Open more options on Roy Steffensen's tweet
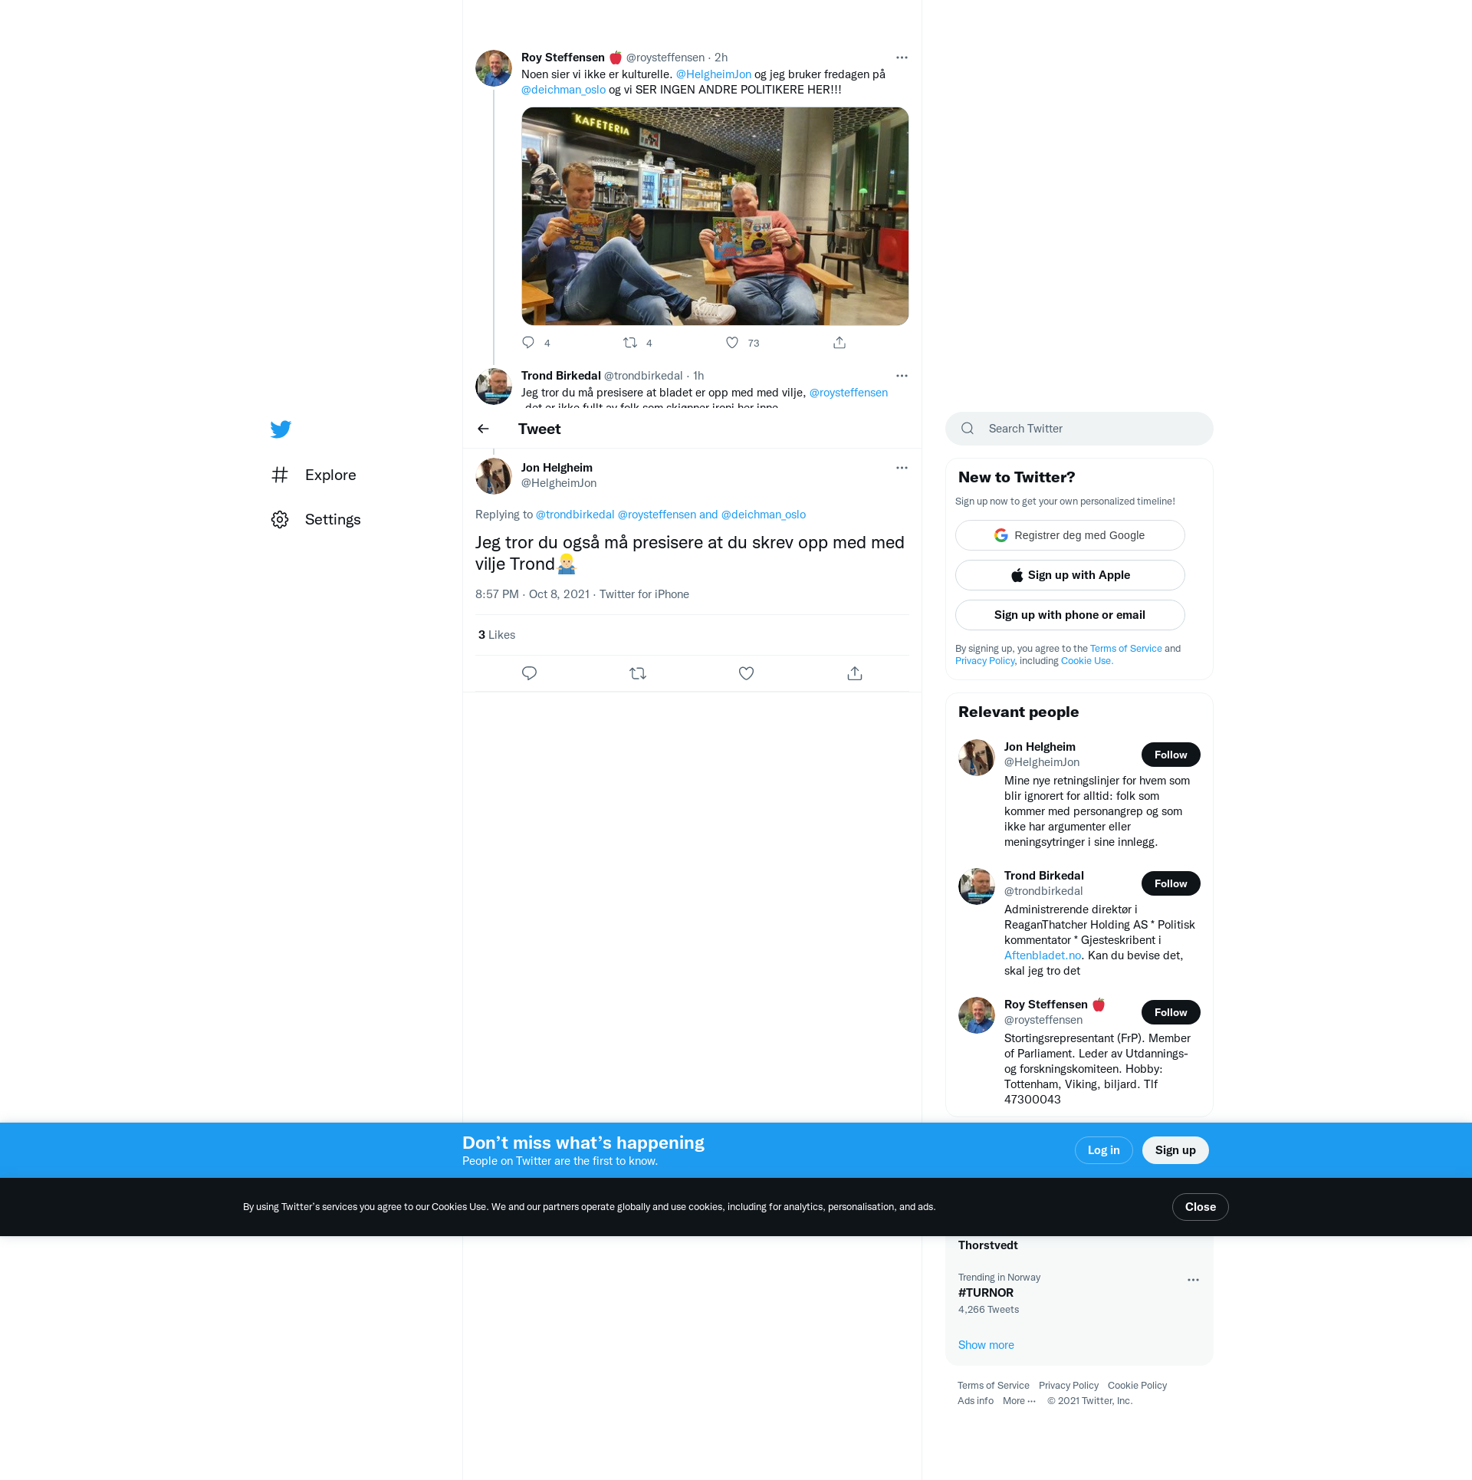Viewport: 1472px width, 1480px height. click(902, 58)
